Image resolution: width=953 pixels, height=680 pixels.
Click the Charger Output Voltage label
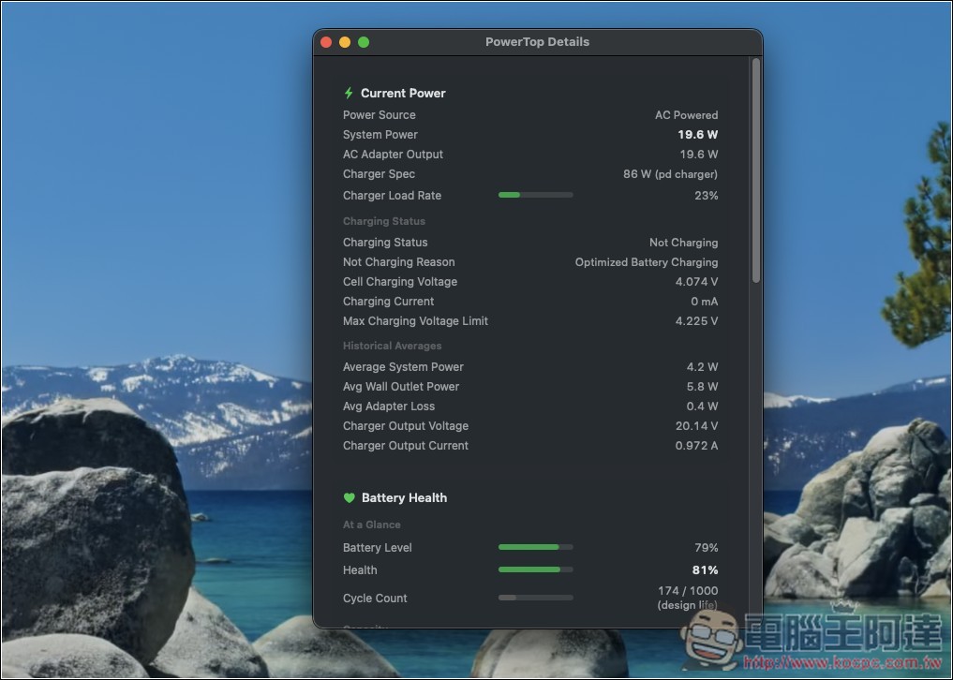point(406,426)
